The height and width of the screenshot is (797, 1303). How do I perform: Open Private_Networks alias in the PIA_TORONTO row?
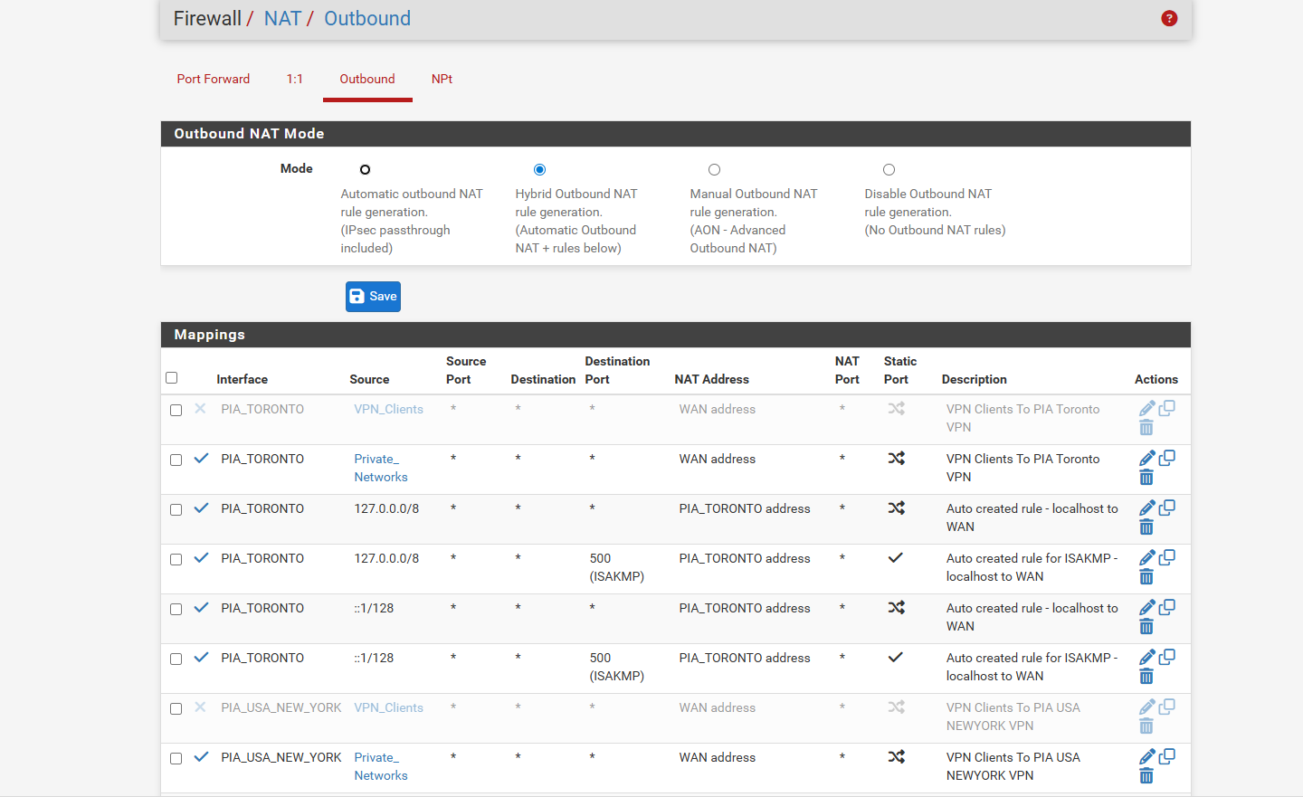[x=381, y=468]
